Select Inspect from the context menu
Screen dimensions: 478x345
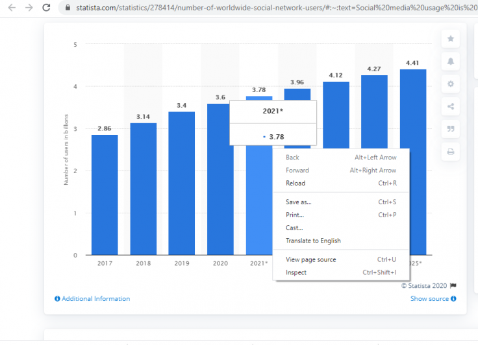(x=341, y=272)
